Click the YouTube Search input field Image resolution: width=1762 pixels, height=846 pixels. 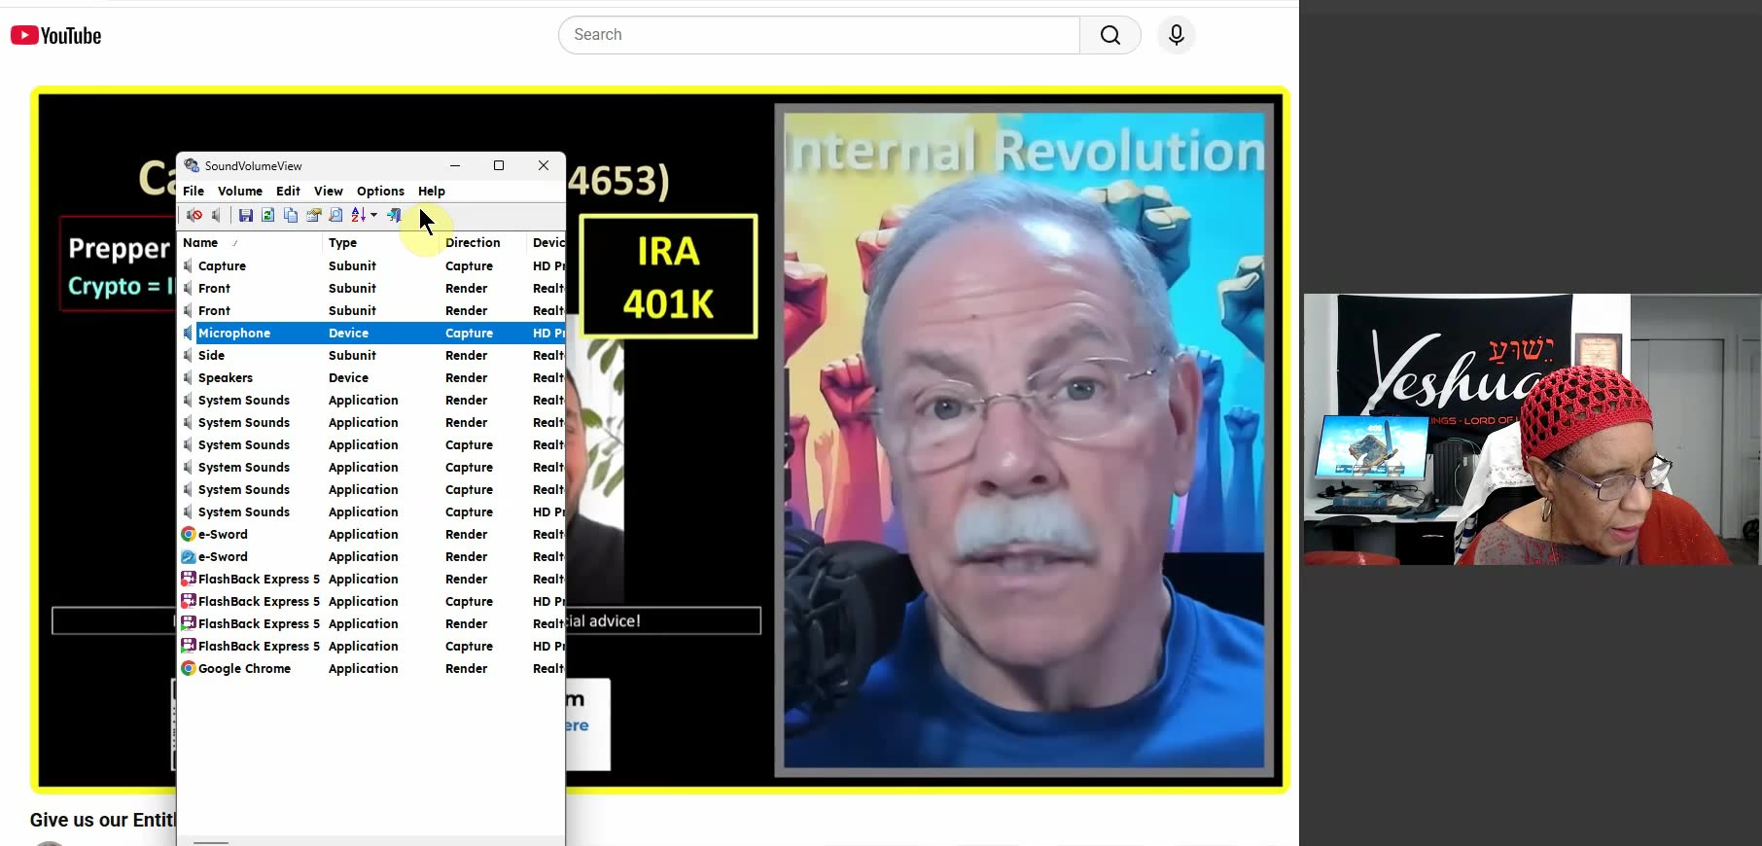pyautogui.click(x=819, y=35)
